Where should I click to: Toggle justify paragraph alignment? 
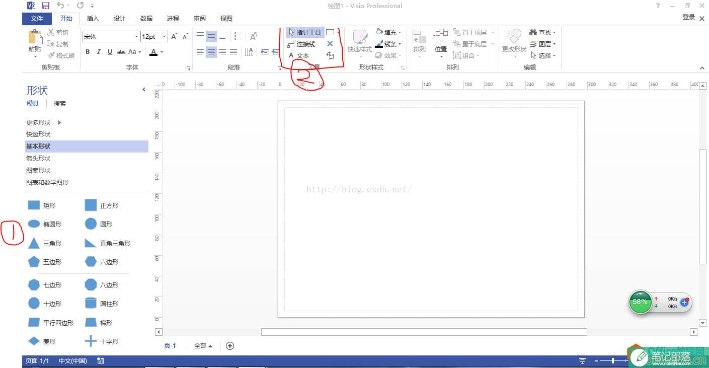(233, 52)
